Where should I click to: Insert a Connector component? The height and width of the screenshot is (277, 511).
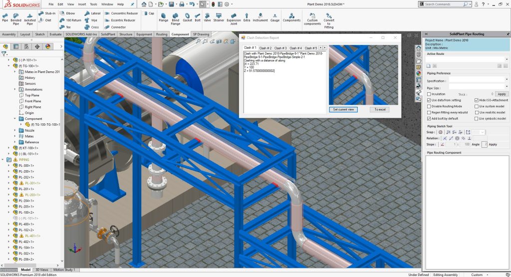click(115, 27)
